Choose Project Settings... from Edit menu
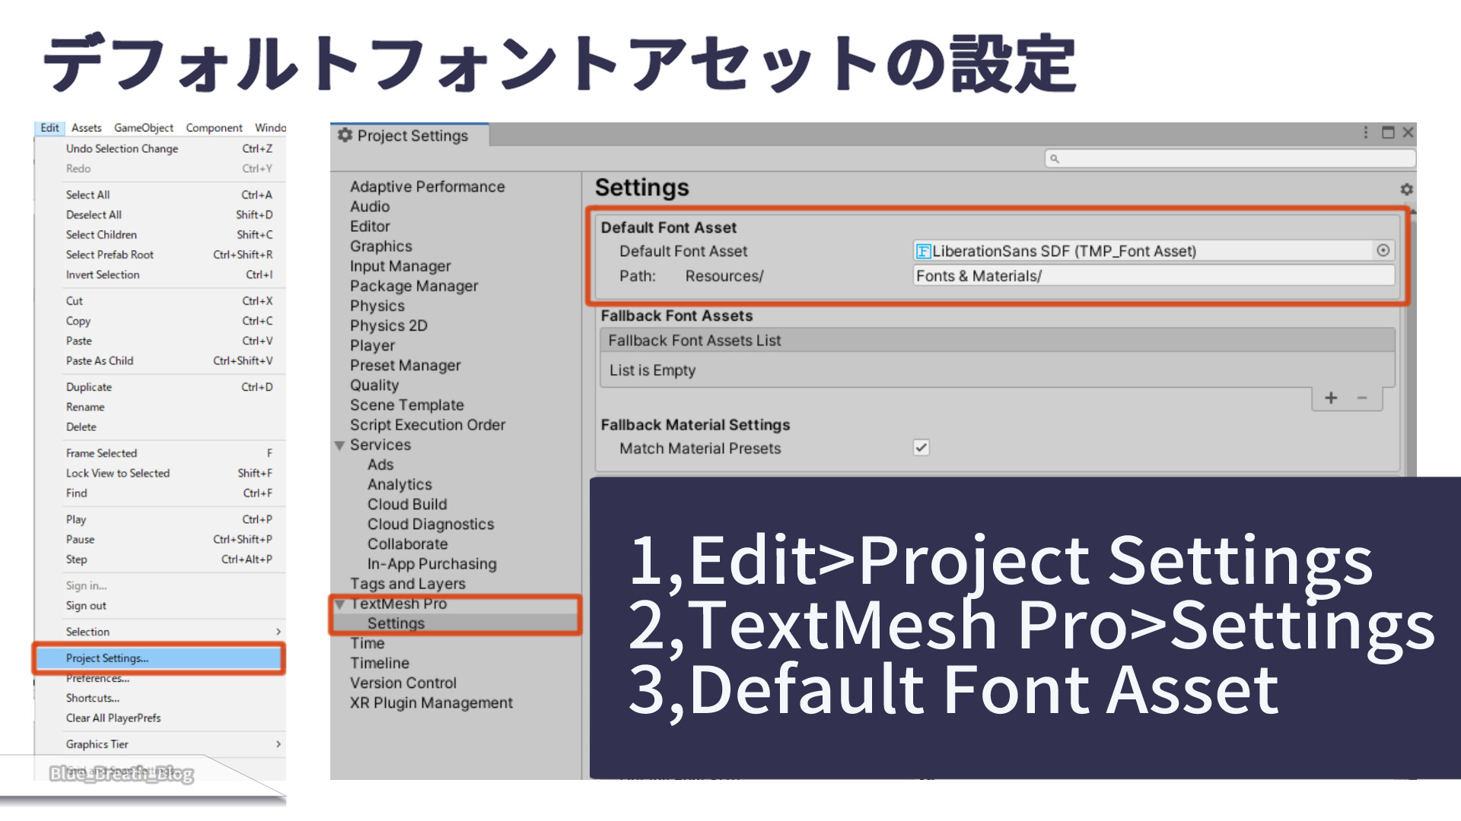The height and width of the screenshot is (821, 1461). coord(160,658)
